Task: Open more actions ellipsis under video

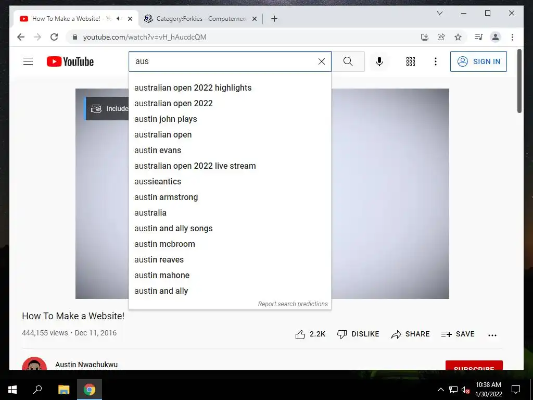Action: coord(492,335)
